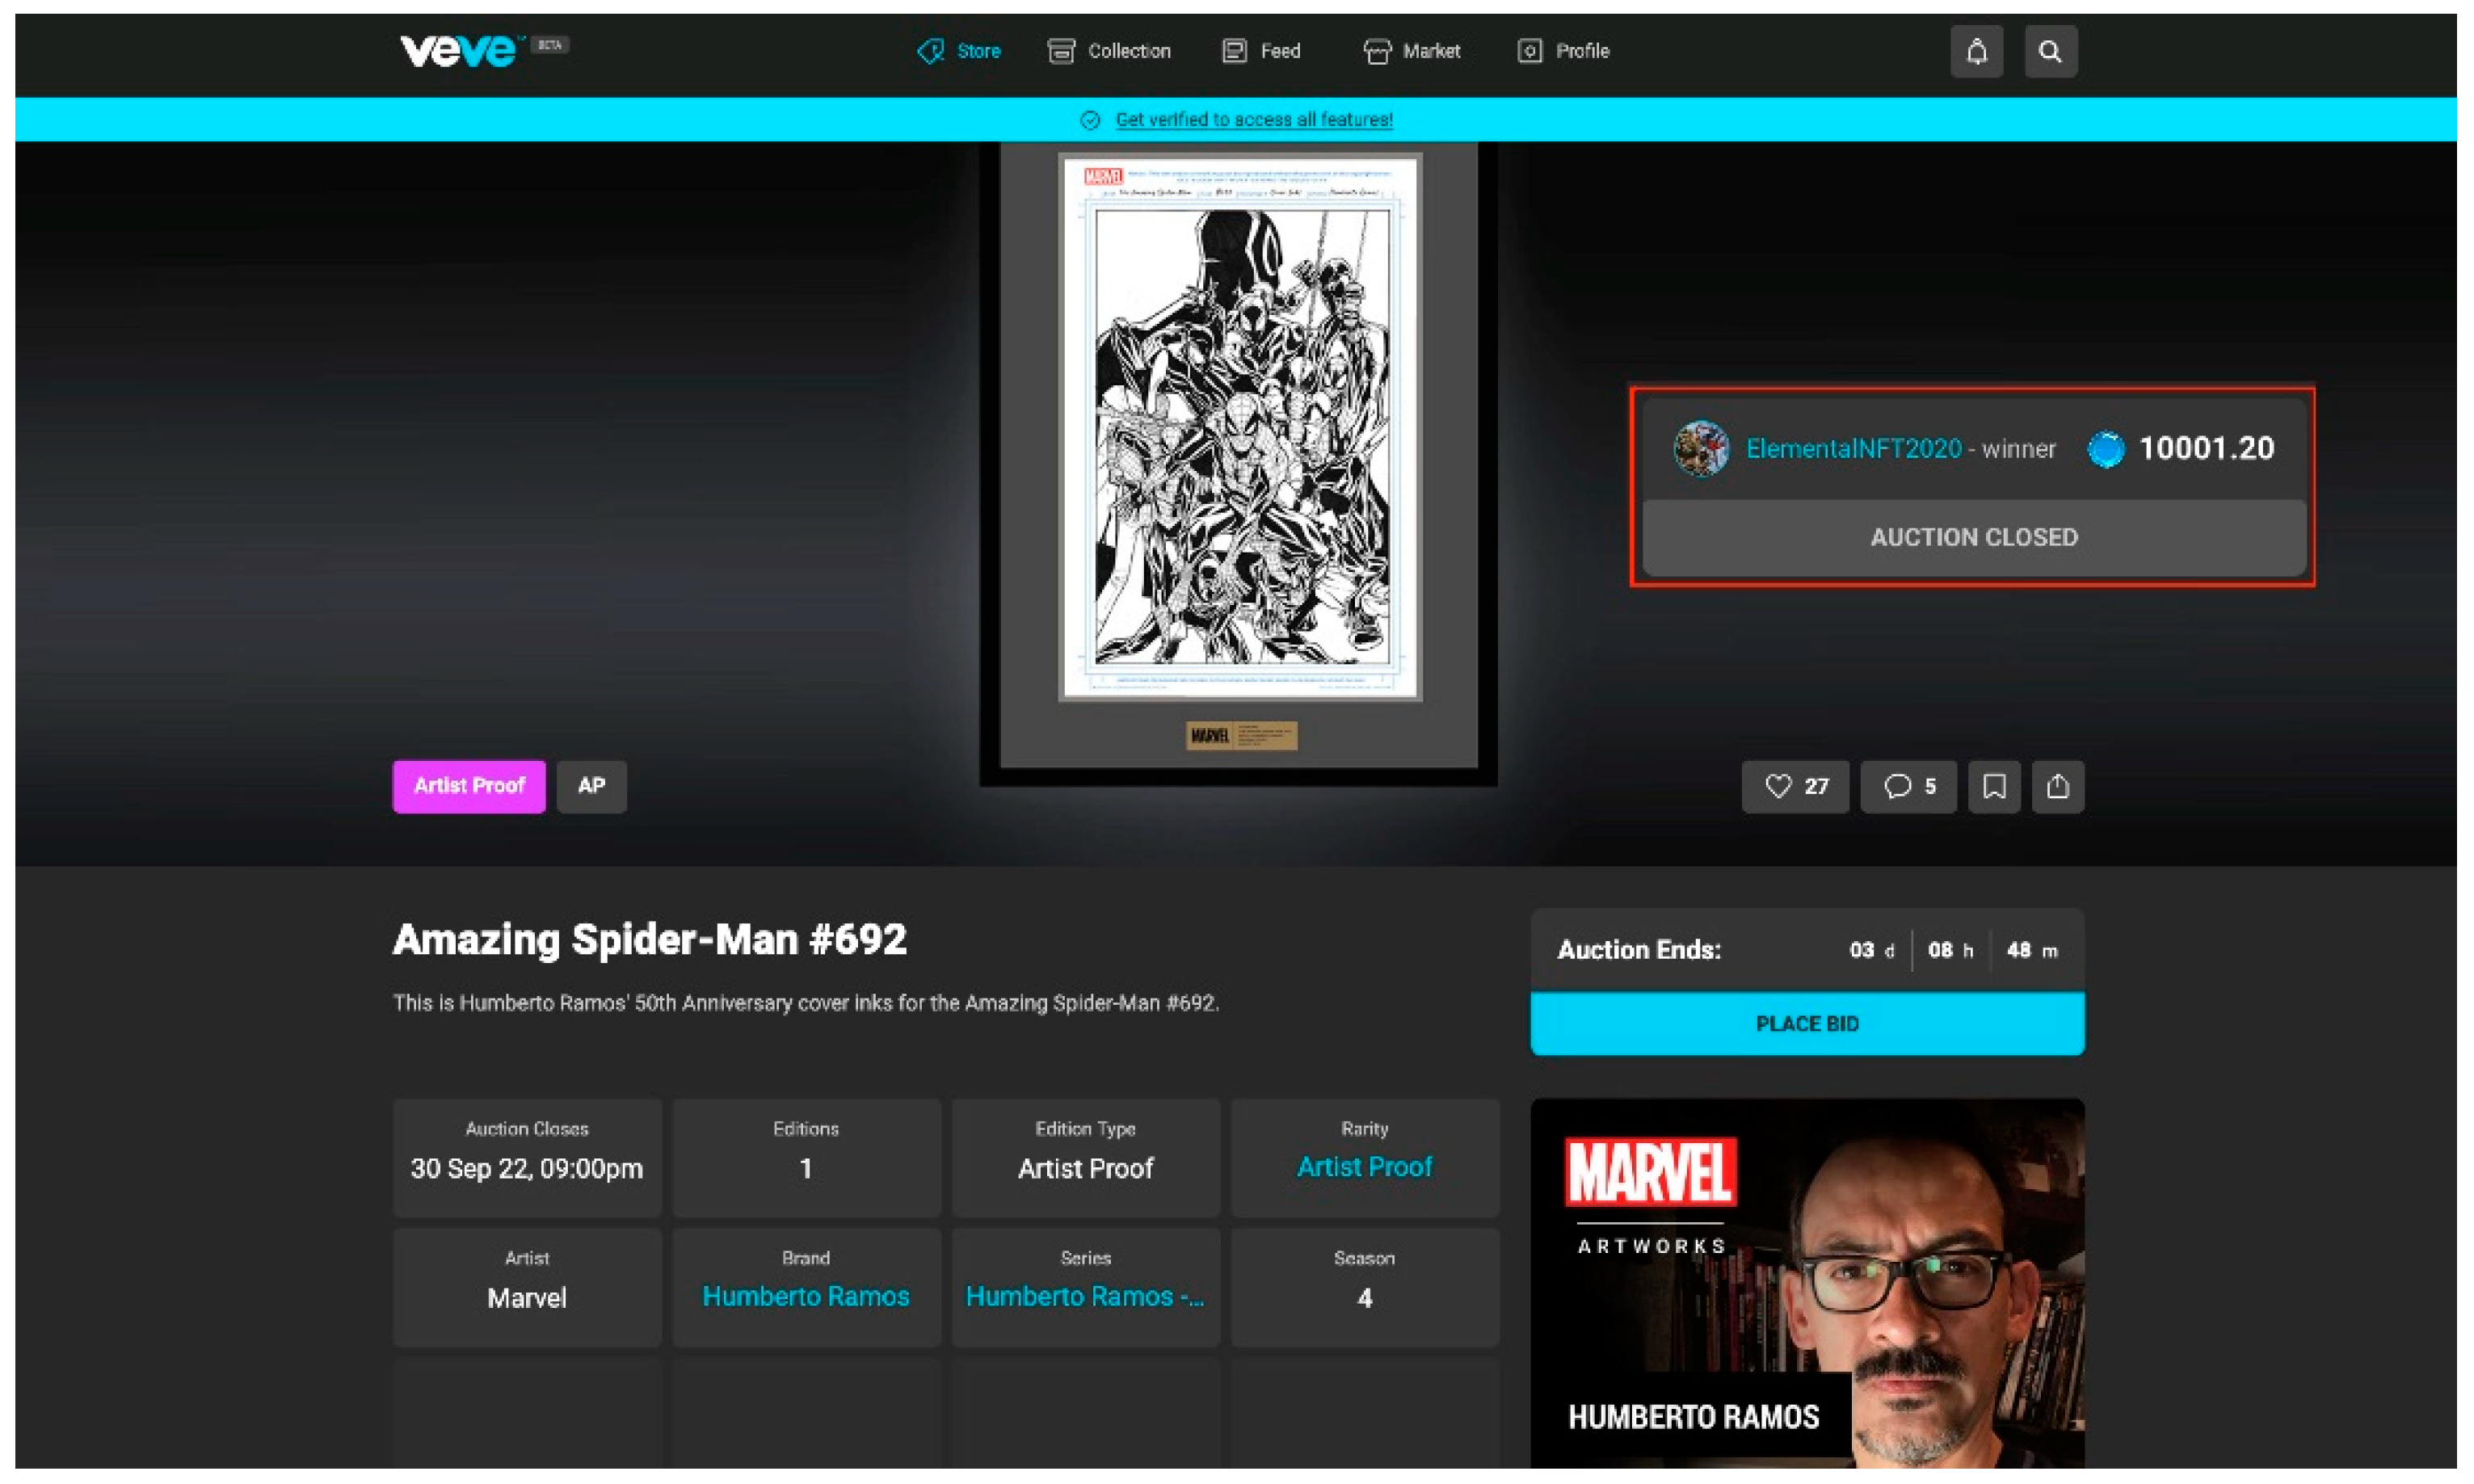This screenshot has width=2474, height=1484.
Task: Click the notification bell icon
Action: tap(1976, 51)
